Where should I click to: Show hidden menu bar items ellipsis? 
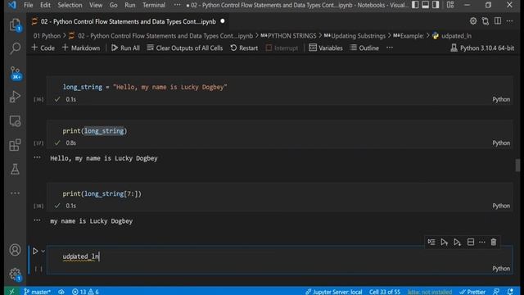pos(177,5)
